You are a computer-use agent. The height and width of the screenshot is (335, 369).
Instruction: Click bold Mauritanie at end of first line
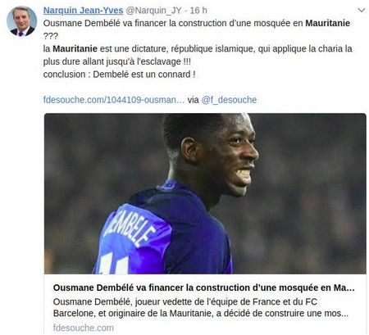pos(327,23)
